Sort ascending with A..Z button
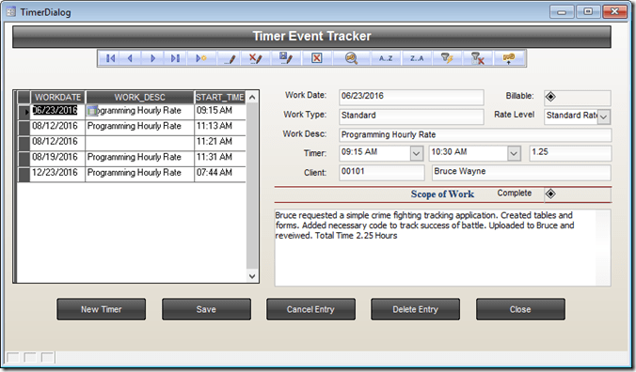The width and height of the screenshot is (636, 372). [x=386, y=58]
